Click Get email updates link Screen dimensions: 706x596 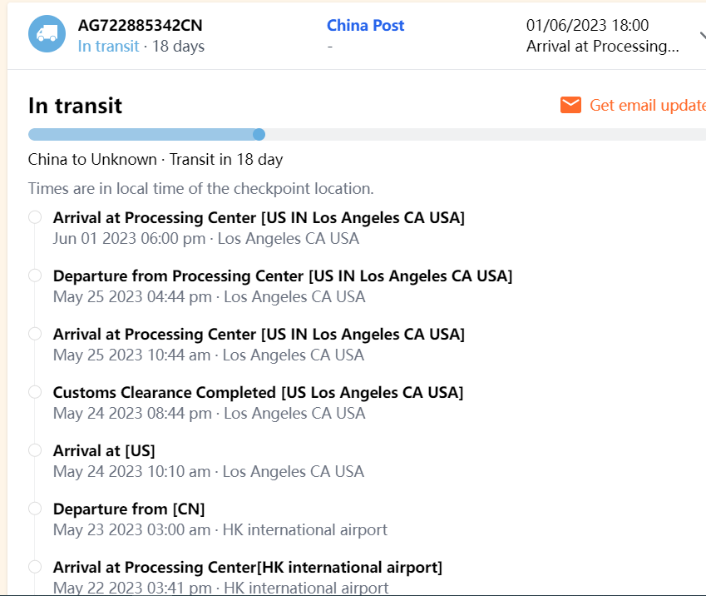[647, 106]
